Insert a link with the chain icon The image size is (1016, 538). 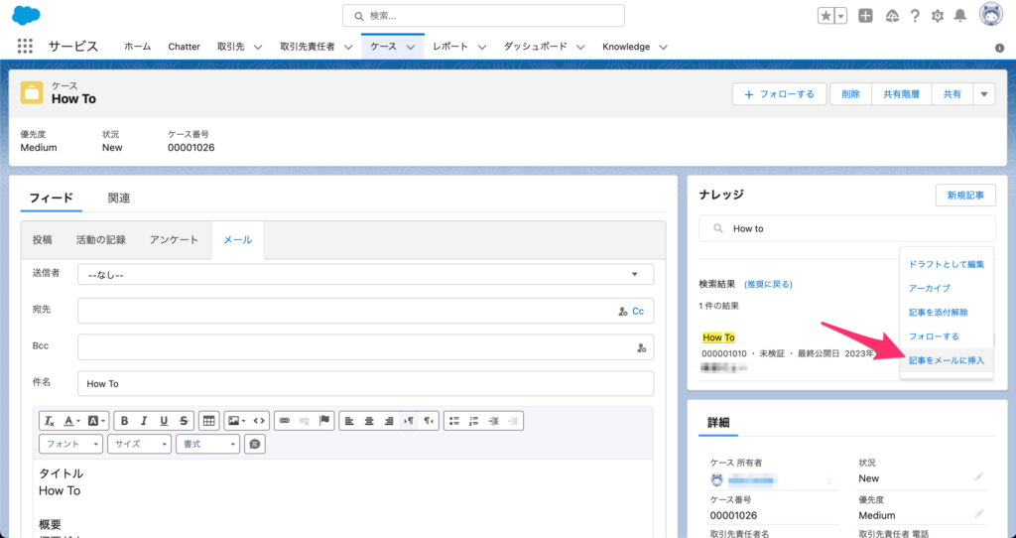click(285, 421)
